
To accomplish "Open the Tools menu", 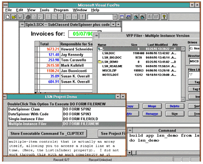I will 44,10.
